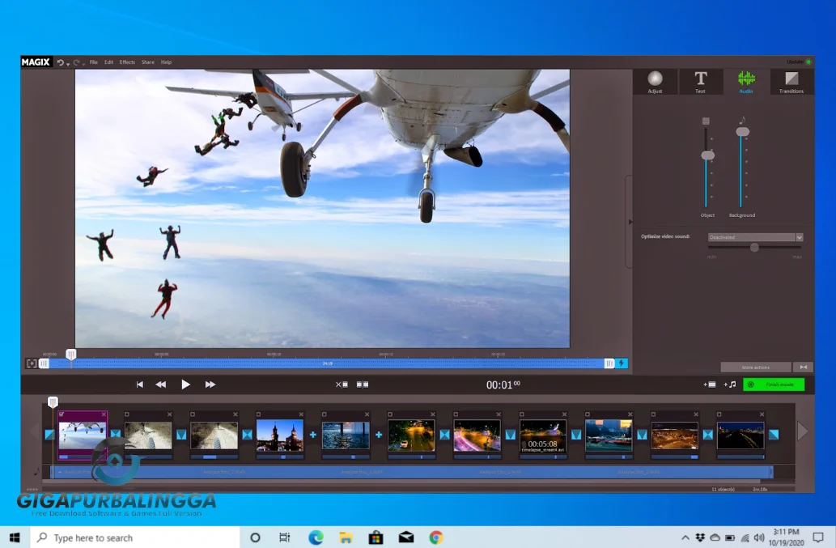Open the redo history dropdown arrow
Viewport: 836px width, 548px height.
tap(83, 64)
